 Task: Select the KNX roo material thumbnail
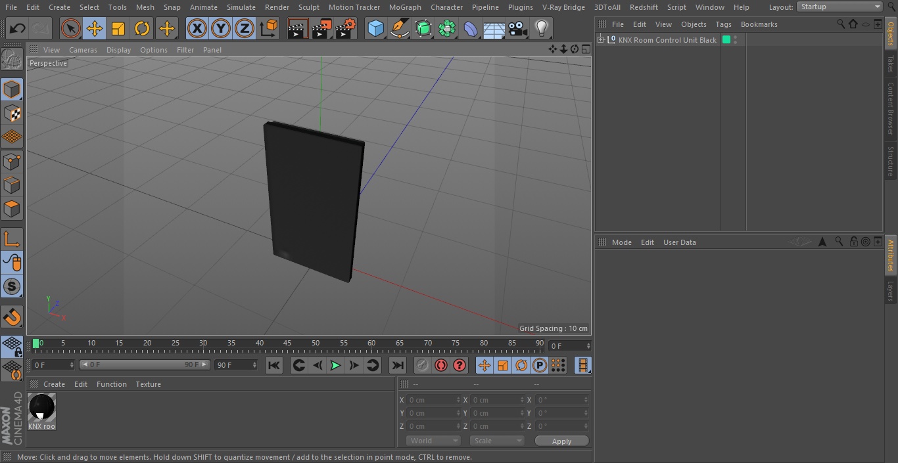[x=42, y=407]
